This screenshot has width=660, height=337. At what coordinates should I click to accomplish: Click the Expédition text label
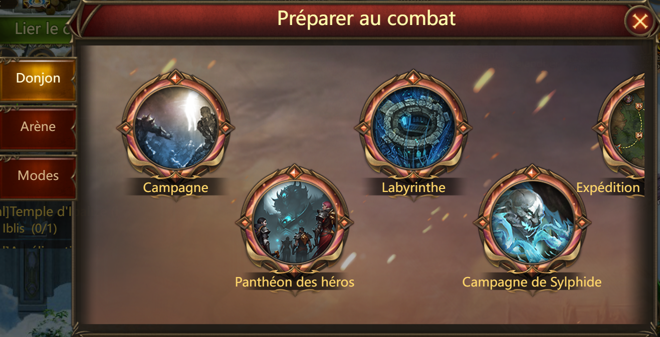608,187
